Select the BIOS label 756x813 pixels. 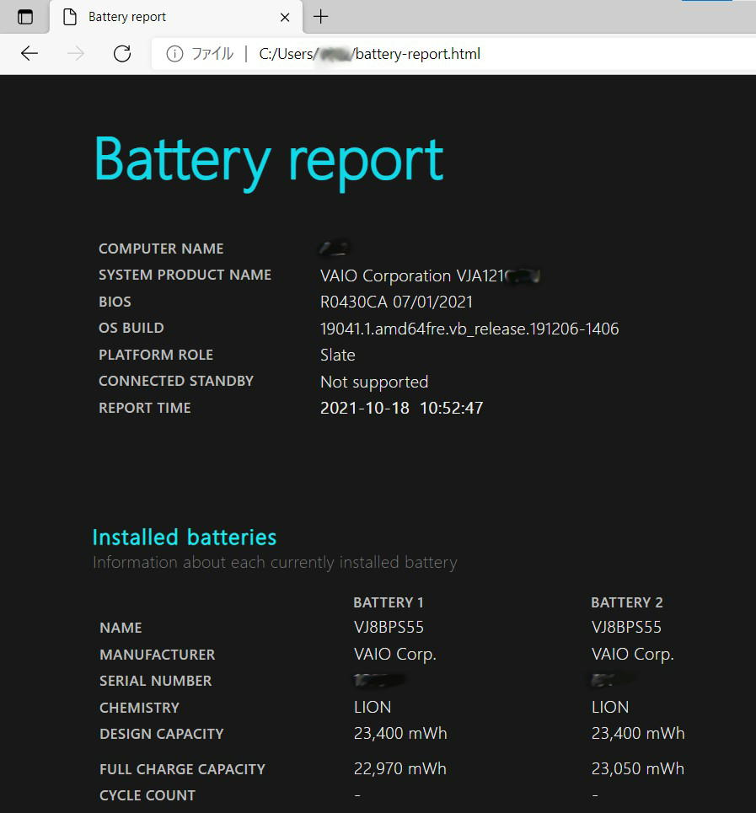pyautogui.click(x=115, y=302)
